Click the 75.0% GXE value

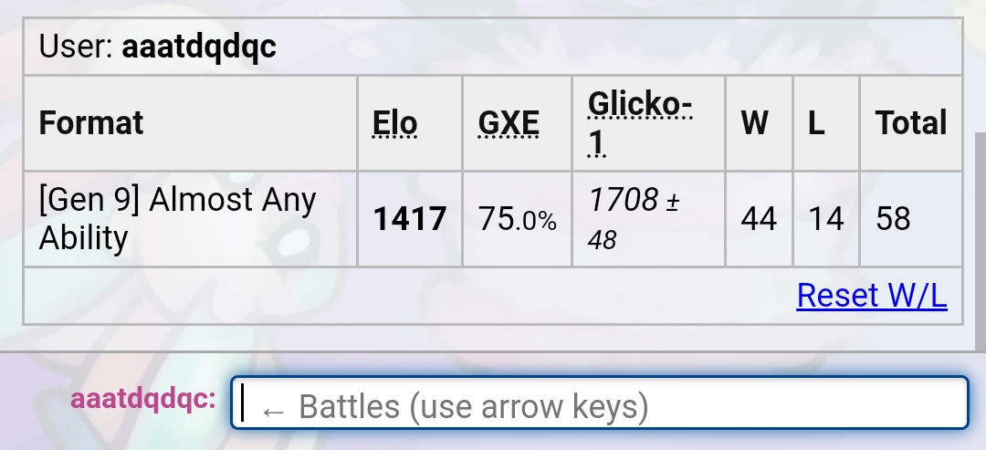click(518, 219)
